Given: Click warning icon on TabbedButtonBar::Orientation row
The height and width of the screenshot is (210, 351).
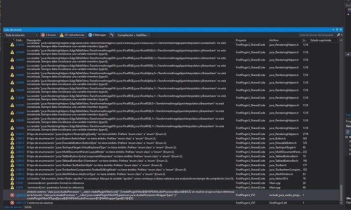Looking at the screenshot, I should 12,161.
